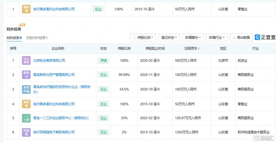
Task: Click the 企业名称 column header
Action: click(x=58, y=49)
